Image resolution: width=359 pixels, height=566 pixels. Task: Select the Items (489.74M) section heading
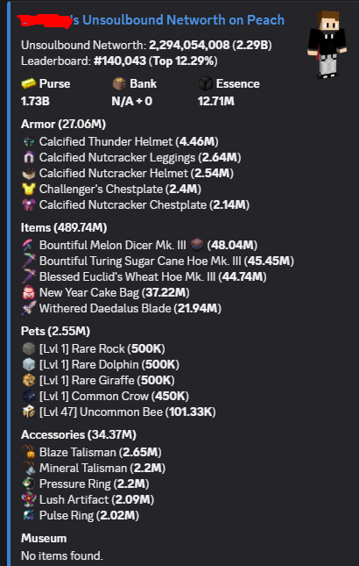pyautogui.click(x=64, y=228)
